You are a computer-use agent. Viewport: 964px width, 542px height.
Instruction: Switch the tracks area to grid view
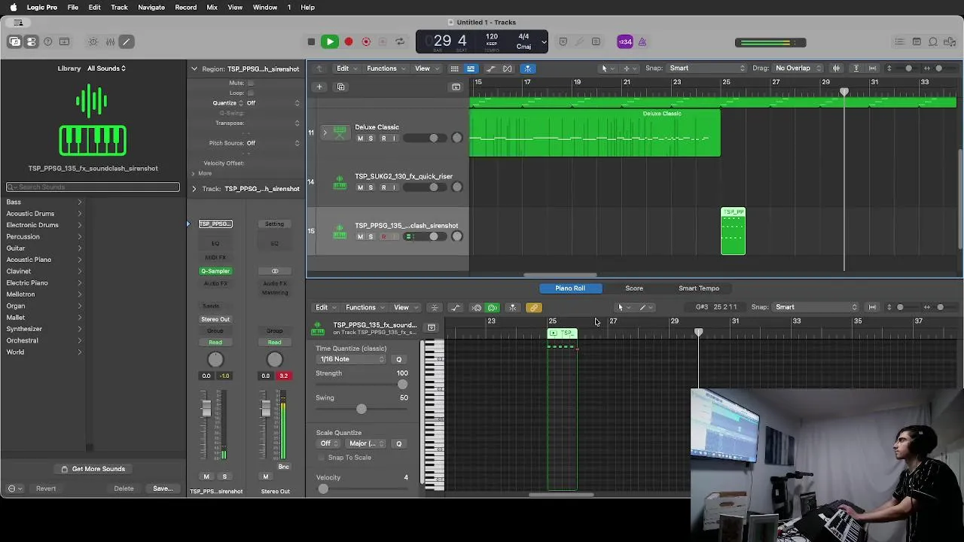click(x=454, y=69)
